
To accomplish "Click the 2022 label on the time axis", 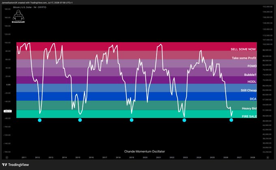I will click(x=172, y=157).
